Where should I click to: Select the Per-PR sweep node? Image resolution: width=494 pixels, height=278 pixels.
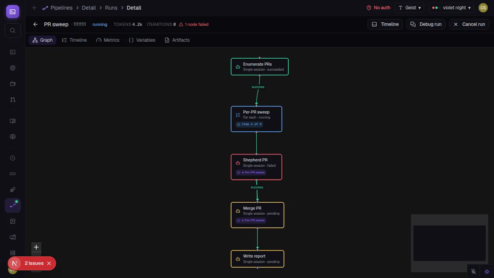click(257, 119)
